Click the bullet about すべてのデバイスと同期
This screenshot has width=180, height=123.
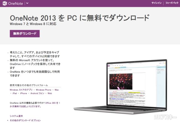[x=35, y=54]
